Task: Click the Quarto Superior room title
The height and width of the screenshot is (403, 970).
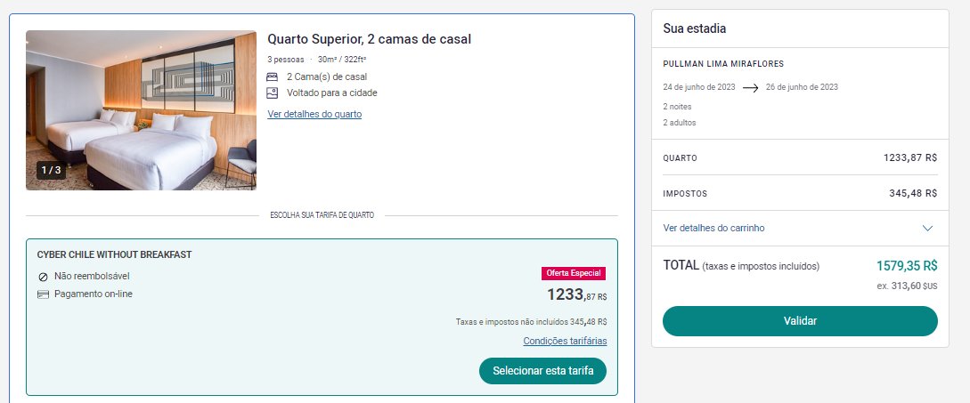Action: (370, 39)
